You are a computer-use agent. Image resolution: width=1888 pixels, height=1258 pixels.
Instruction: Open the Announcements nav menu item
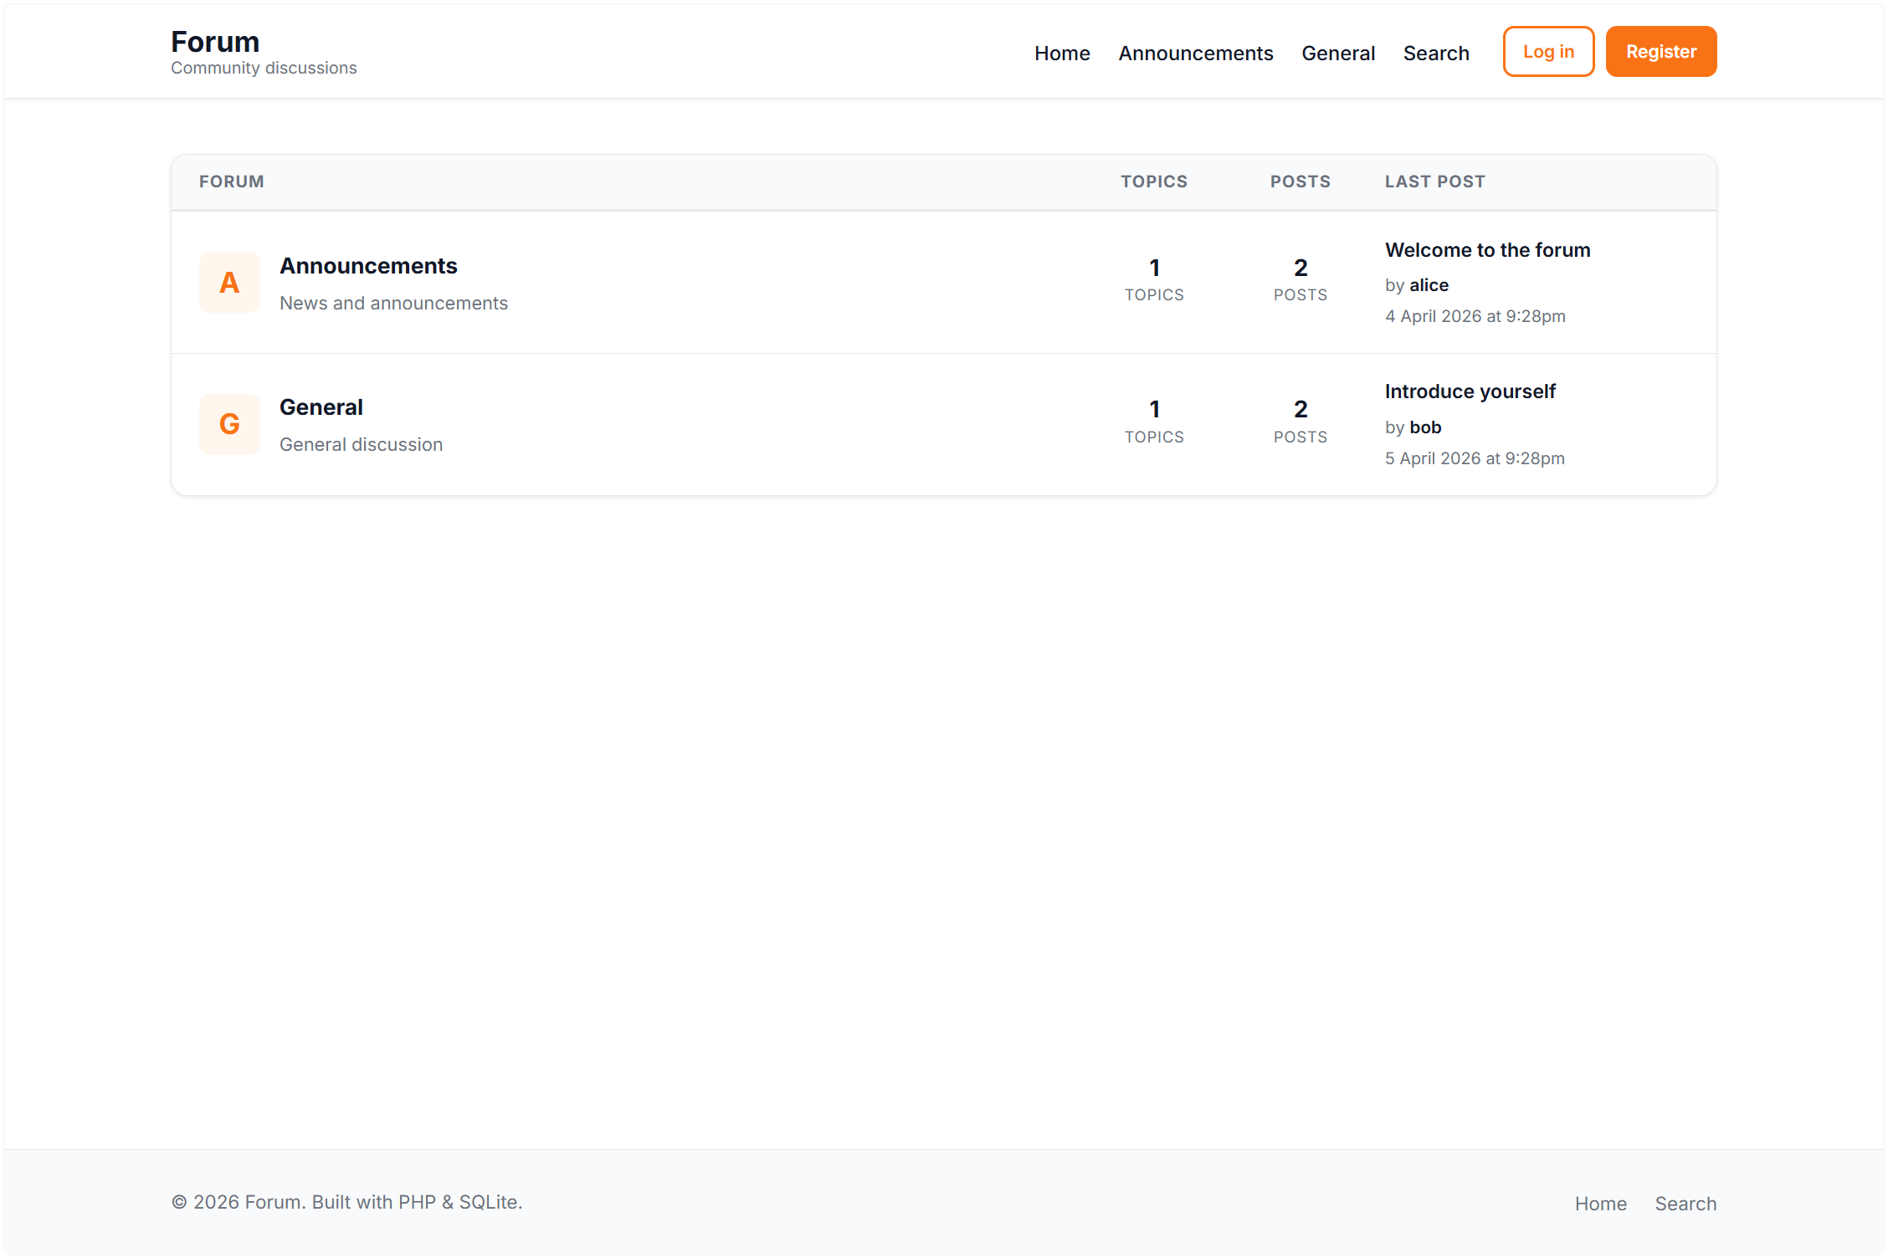(x=1195, y=52)
